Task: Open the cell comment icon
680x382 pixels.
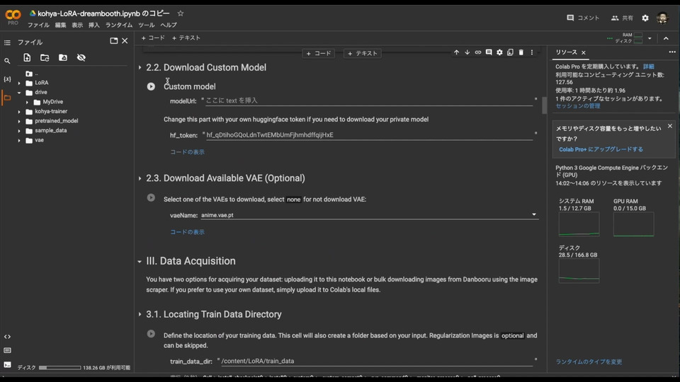Action: 489,52
